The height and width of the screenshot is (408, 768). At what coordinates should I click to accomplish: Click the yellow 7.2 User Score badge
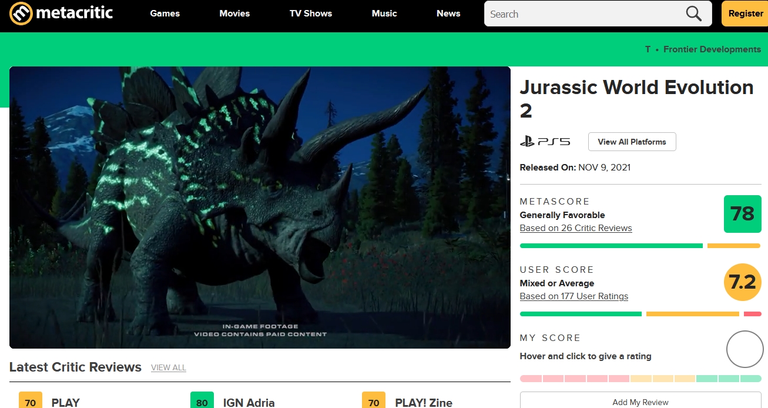[x=743, y=282]
